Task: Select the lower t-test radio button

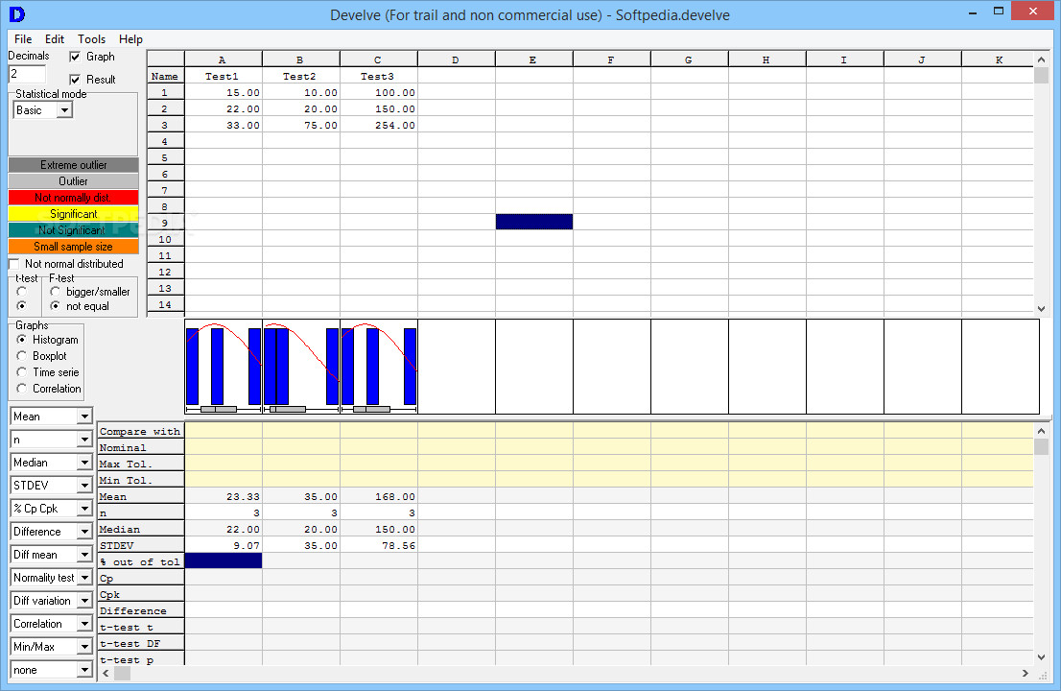Action: coord(22,306)
